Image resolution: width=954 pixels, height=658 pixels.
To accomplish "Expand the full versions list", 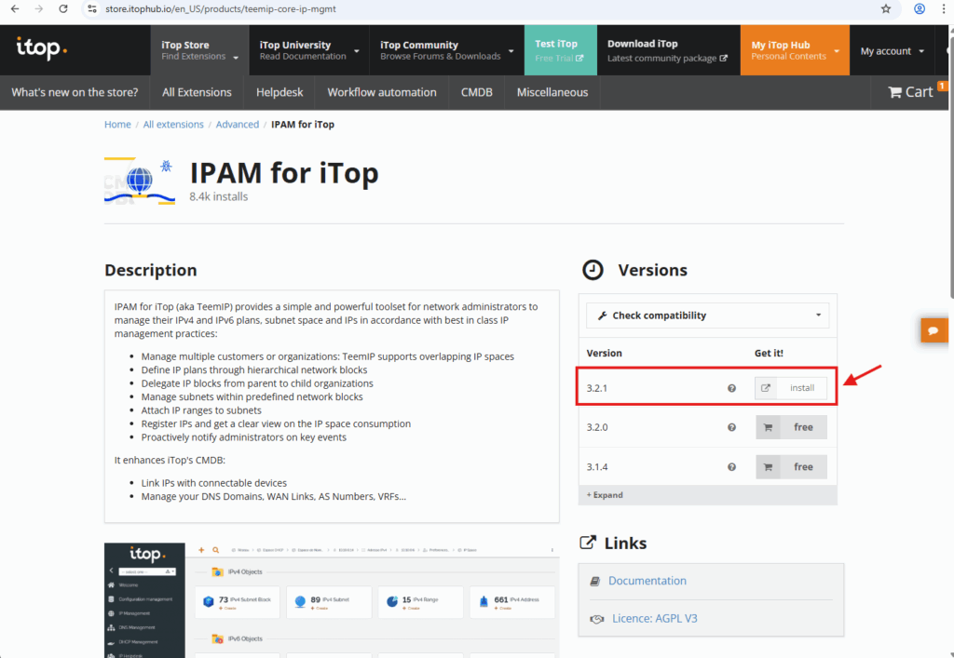I will (x=606, y=495).
